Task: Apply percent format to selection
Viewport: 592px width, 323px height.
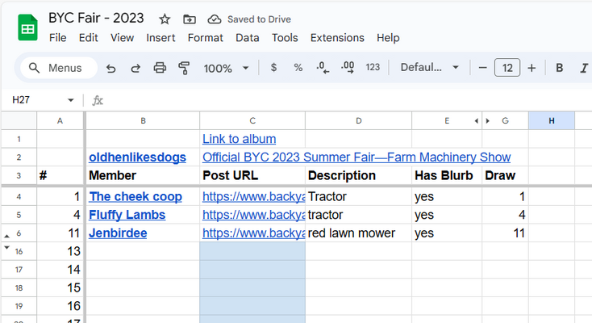Action: tap(298, 68)
